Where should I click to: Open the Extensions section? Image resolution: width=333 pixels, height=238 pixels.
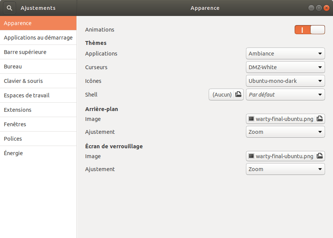pos(38,110)
